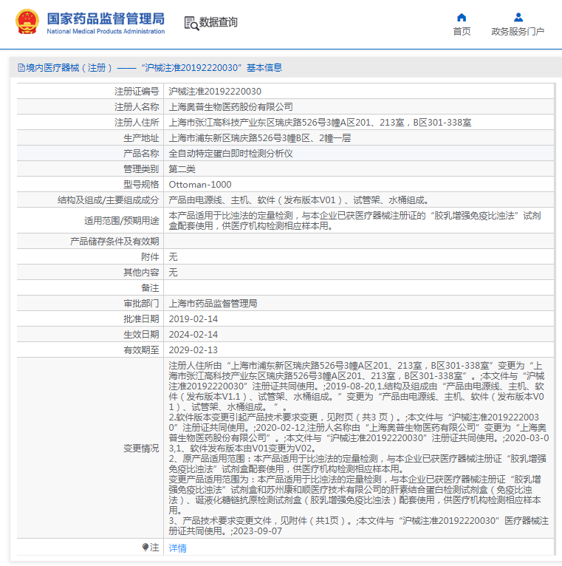Screen dimensions: 562x566
Task: Click 生产地址 value 上海市浦东新区瑞庆路526号3幢B区
Action: tap(260, 138)
